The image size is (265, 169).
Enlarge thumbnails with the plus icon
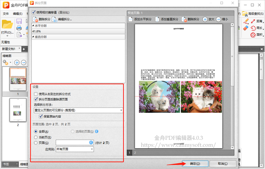pos(17,63)
